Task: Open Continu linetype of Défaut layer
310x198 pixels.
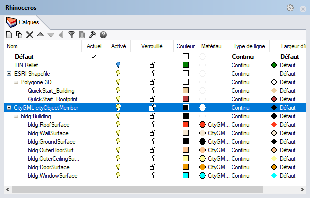Action: click(x=243, y=57)
